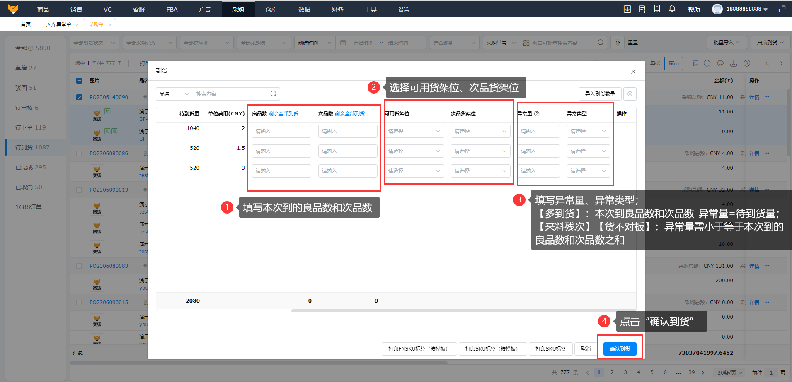Open the 仓库 menu

(271, 9)
